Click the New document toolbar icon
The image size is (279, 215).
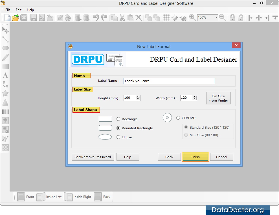coord(7,18)
